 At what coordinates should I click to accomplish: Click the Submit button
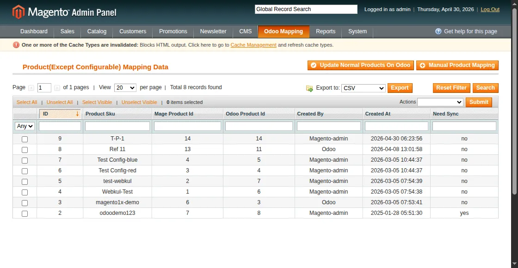pos(479,102)
